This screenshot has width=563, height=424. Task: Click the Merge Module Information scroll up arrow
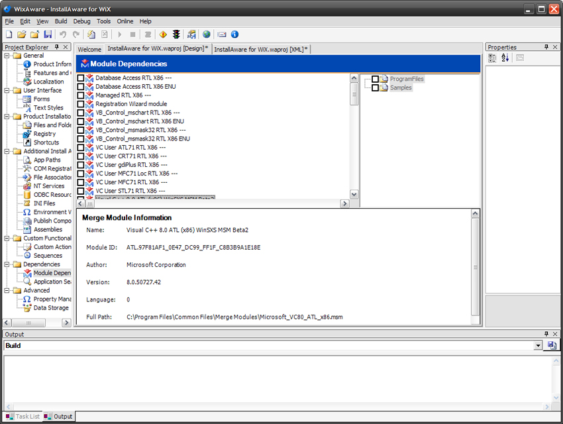pos(475,213)
